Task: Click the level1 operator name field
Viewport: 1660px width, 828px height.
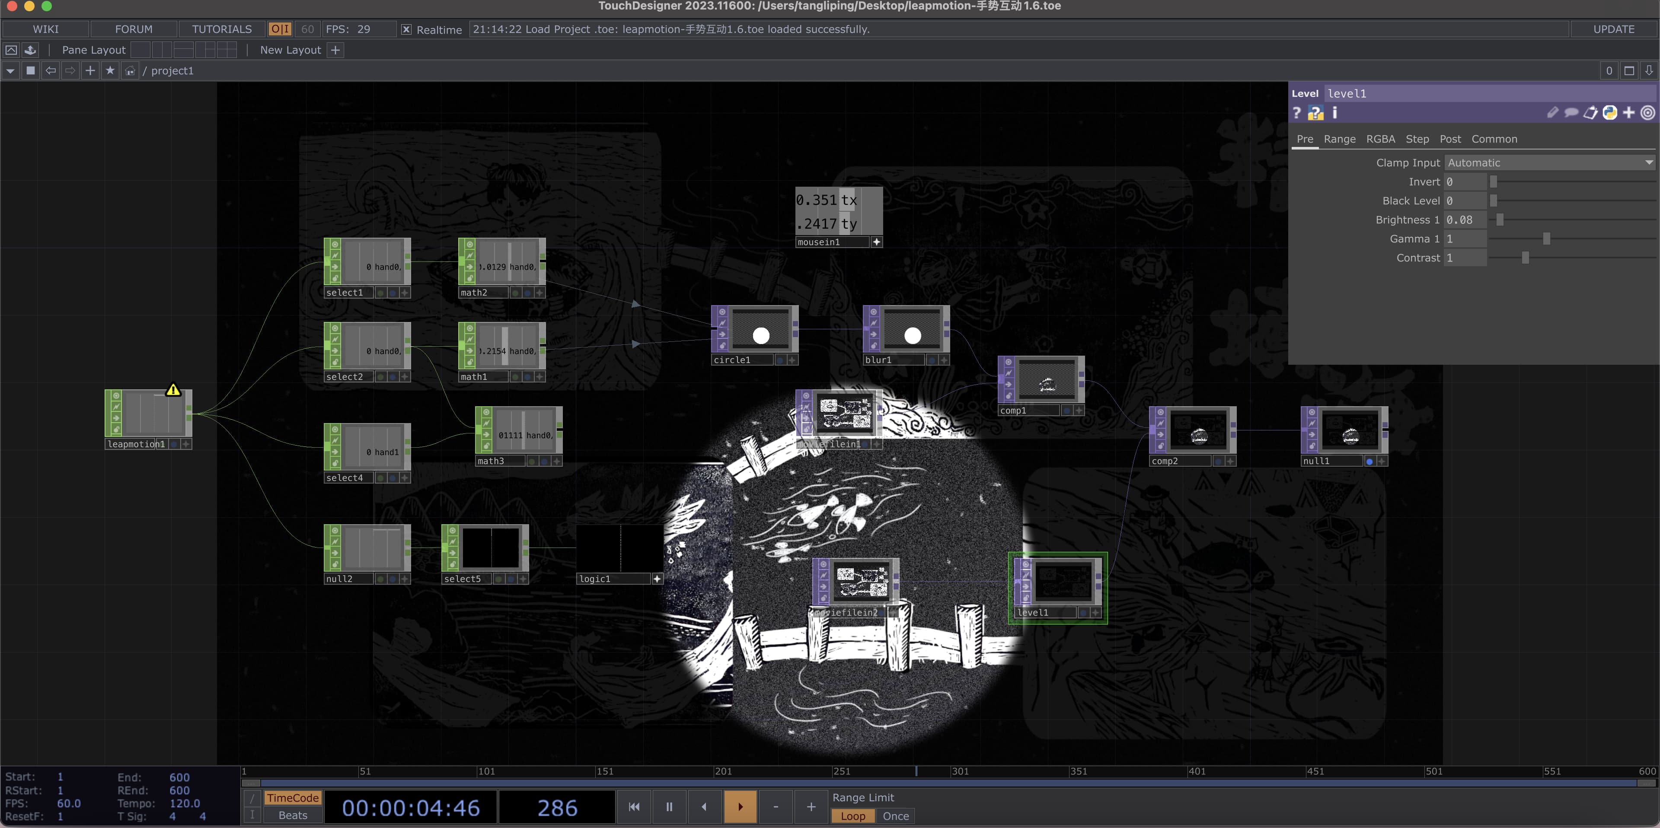Action: [x=1491, y=93]
